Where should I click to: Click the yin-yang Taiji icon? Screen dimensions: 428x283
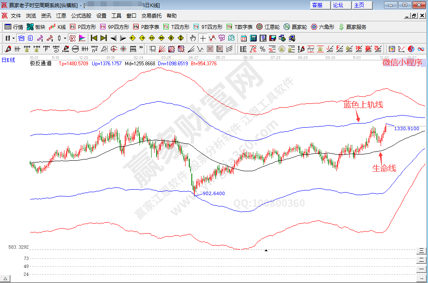pos(411,49)
